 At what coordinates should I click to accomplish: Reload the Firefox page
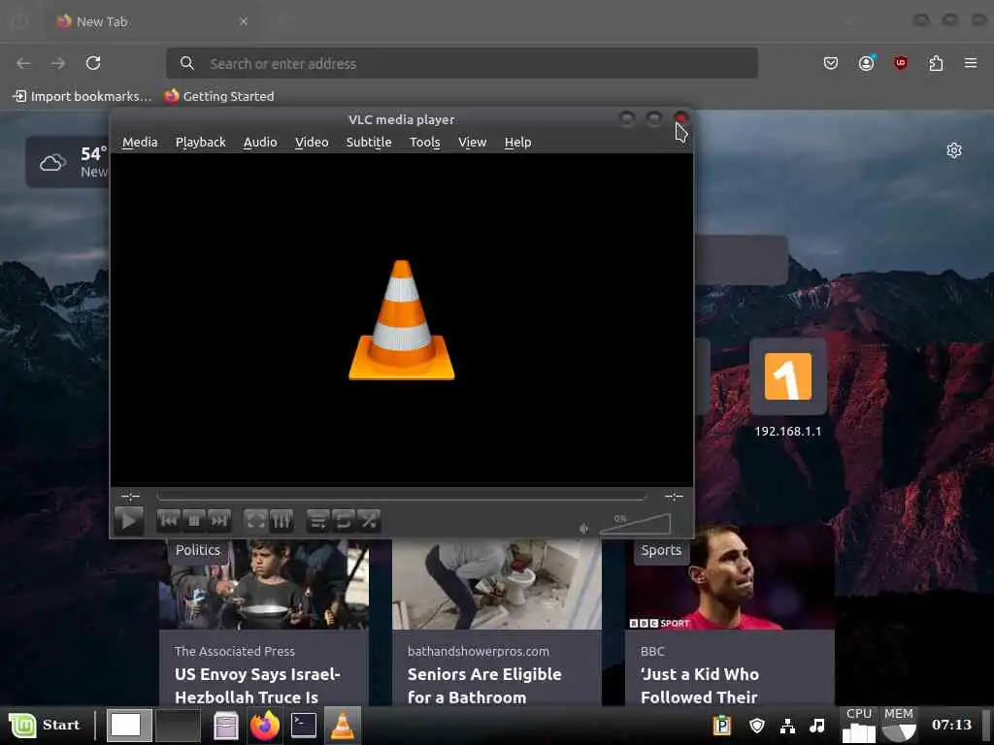(x=93, y=63)
